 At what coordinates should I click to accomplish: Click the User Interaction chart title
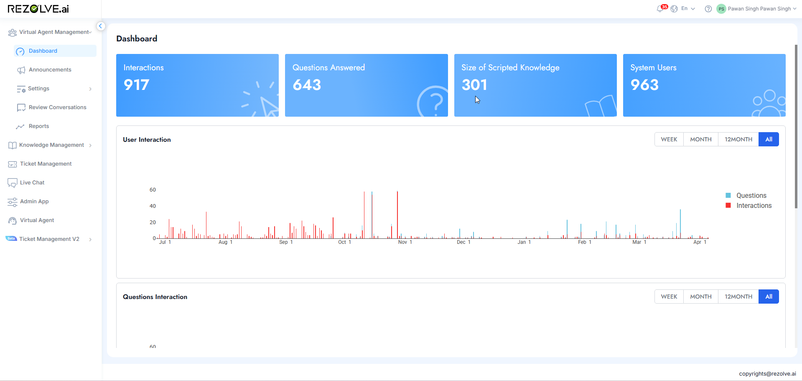[x=147, y=140]
